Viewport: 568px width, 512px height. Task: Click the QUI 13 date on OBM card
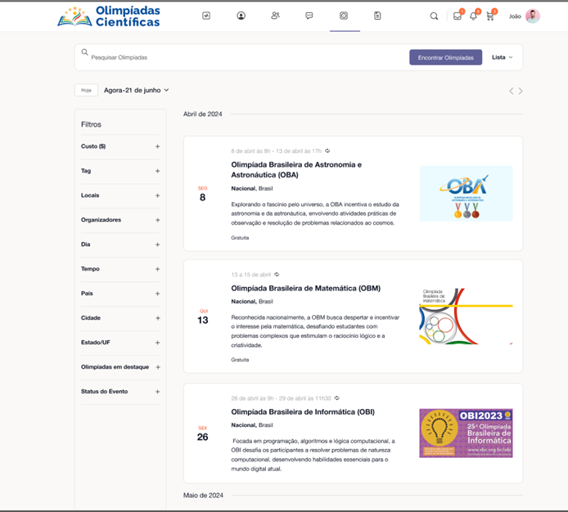click(x=203, y=317)
